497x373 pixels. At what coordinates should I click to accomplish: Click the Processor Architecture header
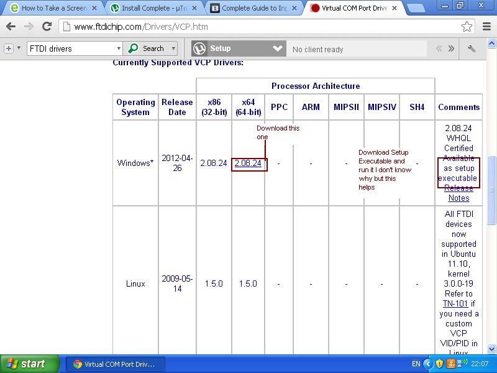tap(316, 86)
